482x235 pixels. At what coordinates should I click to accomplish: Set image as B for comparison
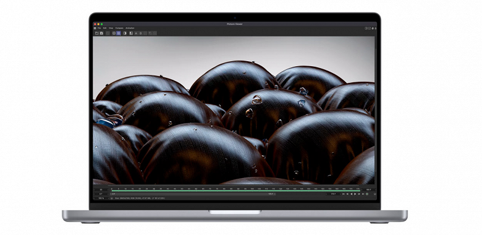click(x=141, y=33)
